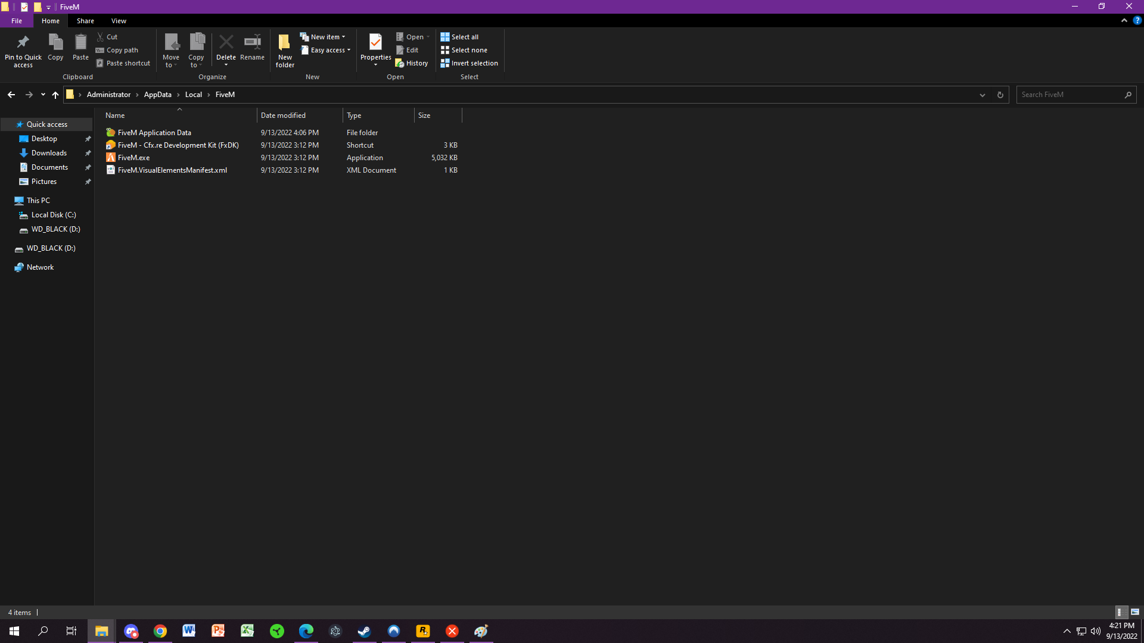Open Steam from the taskbar

pos(364,631)
